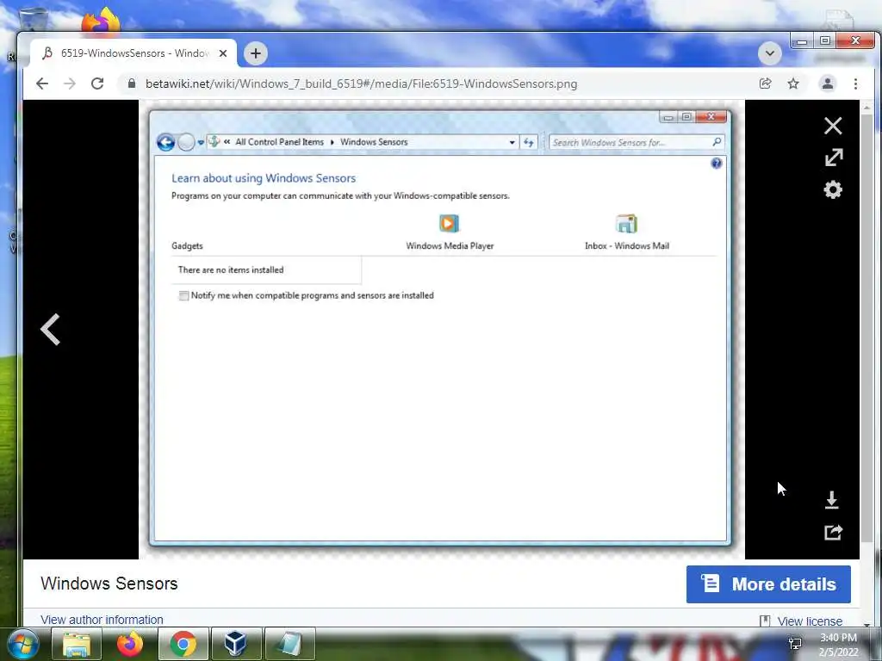Open the View author information link
Screen dimensions: 882x661
[102, 620]
